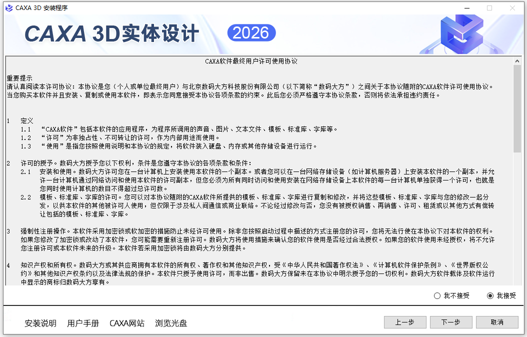527x337 pixels.
Task: Click clause 1.2 about “许可”
Action: (x=120, y=138)
